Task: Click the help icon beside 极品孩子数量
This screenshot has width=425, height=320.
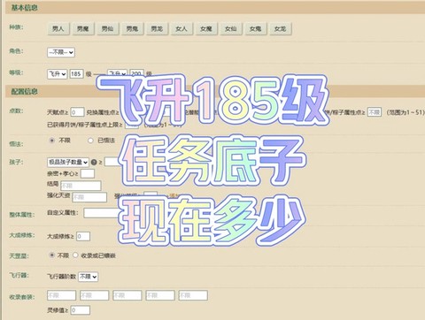Action: pyautogui.click(x=94, y=162)
